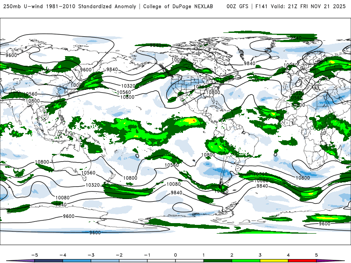Viewport: 351px width, 263px height.
Task: Click the colorbar label '-3'
Action: click(x=91, y=255)
